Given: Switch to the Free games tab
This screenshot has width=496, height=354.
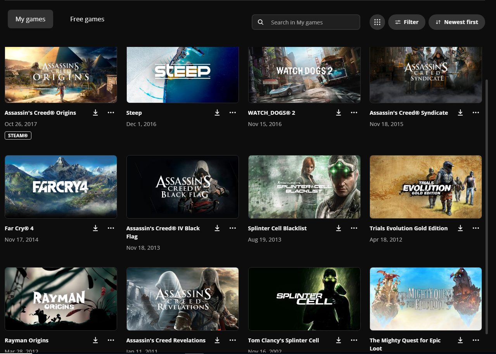Looking at the screenshot, I should [x=87, y=19].
